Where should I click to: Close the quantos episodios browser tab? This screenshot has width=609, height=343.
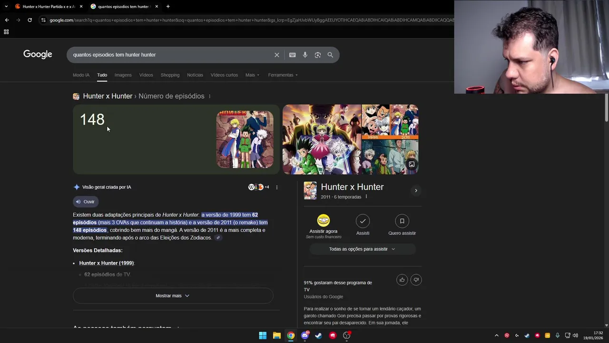(157, 6)
